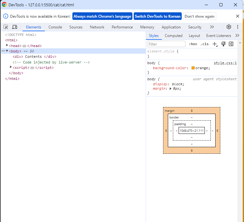Click the top margin value 8 in box model
This screenshot has width=244, height=222.
pos(192,111)
